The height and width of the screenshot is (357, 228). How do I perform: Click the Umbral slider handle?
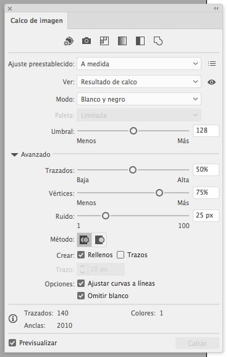(133, 131)
